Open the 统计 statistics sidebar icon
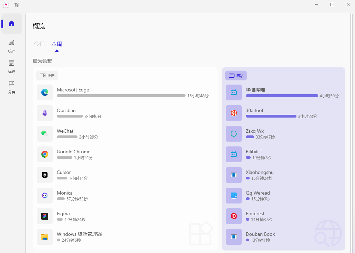Screen dimensions: 355x253 (12, 43)
